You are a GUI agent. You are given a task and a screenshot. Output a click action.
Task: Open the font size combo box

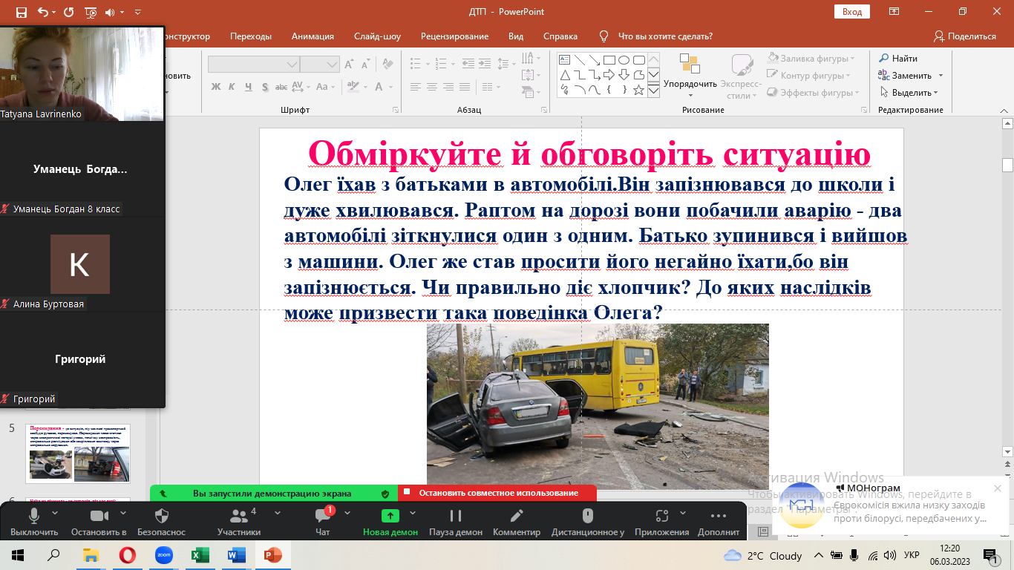[x=320, y=65]
